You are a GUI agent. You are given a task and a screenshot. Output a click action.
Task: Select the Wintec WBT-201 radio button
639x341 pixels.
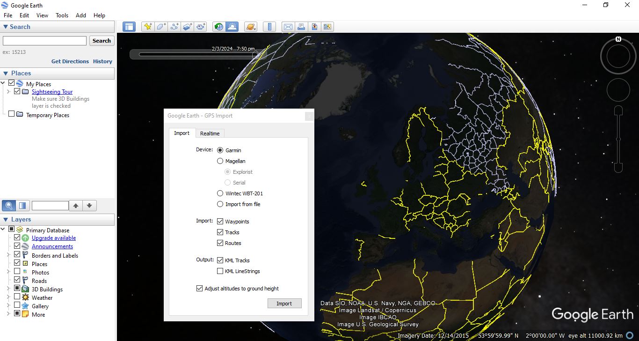pos(220,193)
